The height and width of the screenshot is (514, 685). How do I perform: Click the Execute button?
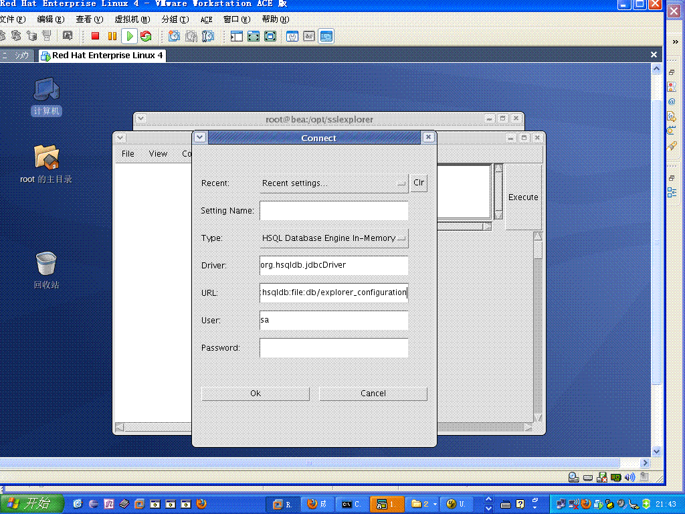[x=523, y=197]
